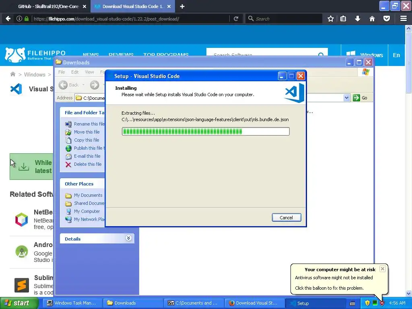The height and width of the screenshot is (309, 412).
Task: Click Forward arrow in Downloads window
Action: [x=95, y=85]
